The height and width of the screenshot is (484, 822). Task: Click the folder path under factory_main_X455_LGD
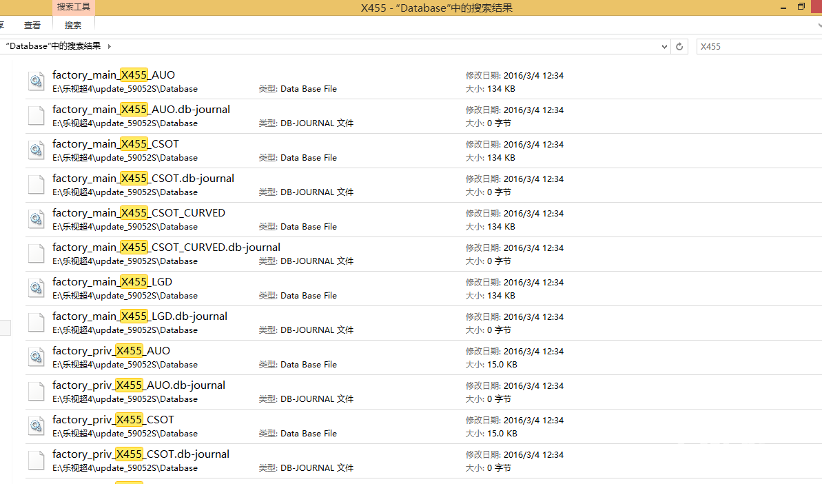[x=125, y=296]
